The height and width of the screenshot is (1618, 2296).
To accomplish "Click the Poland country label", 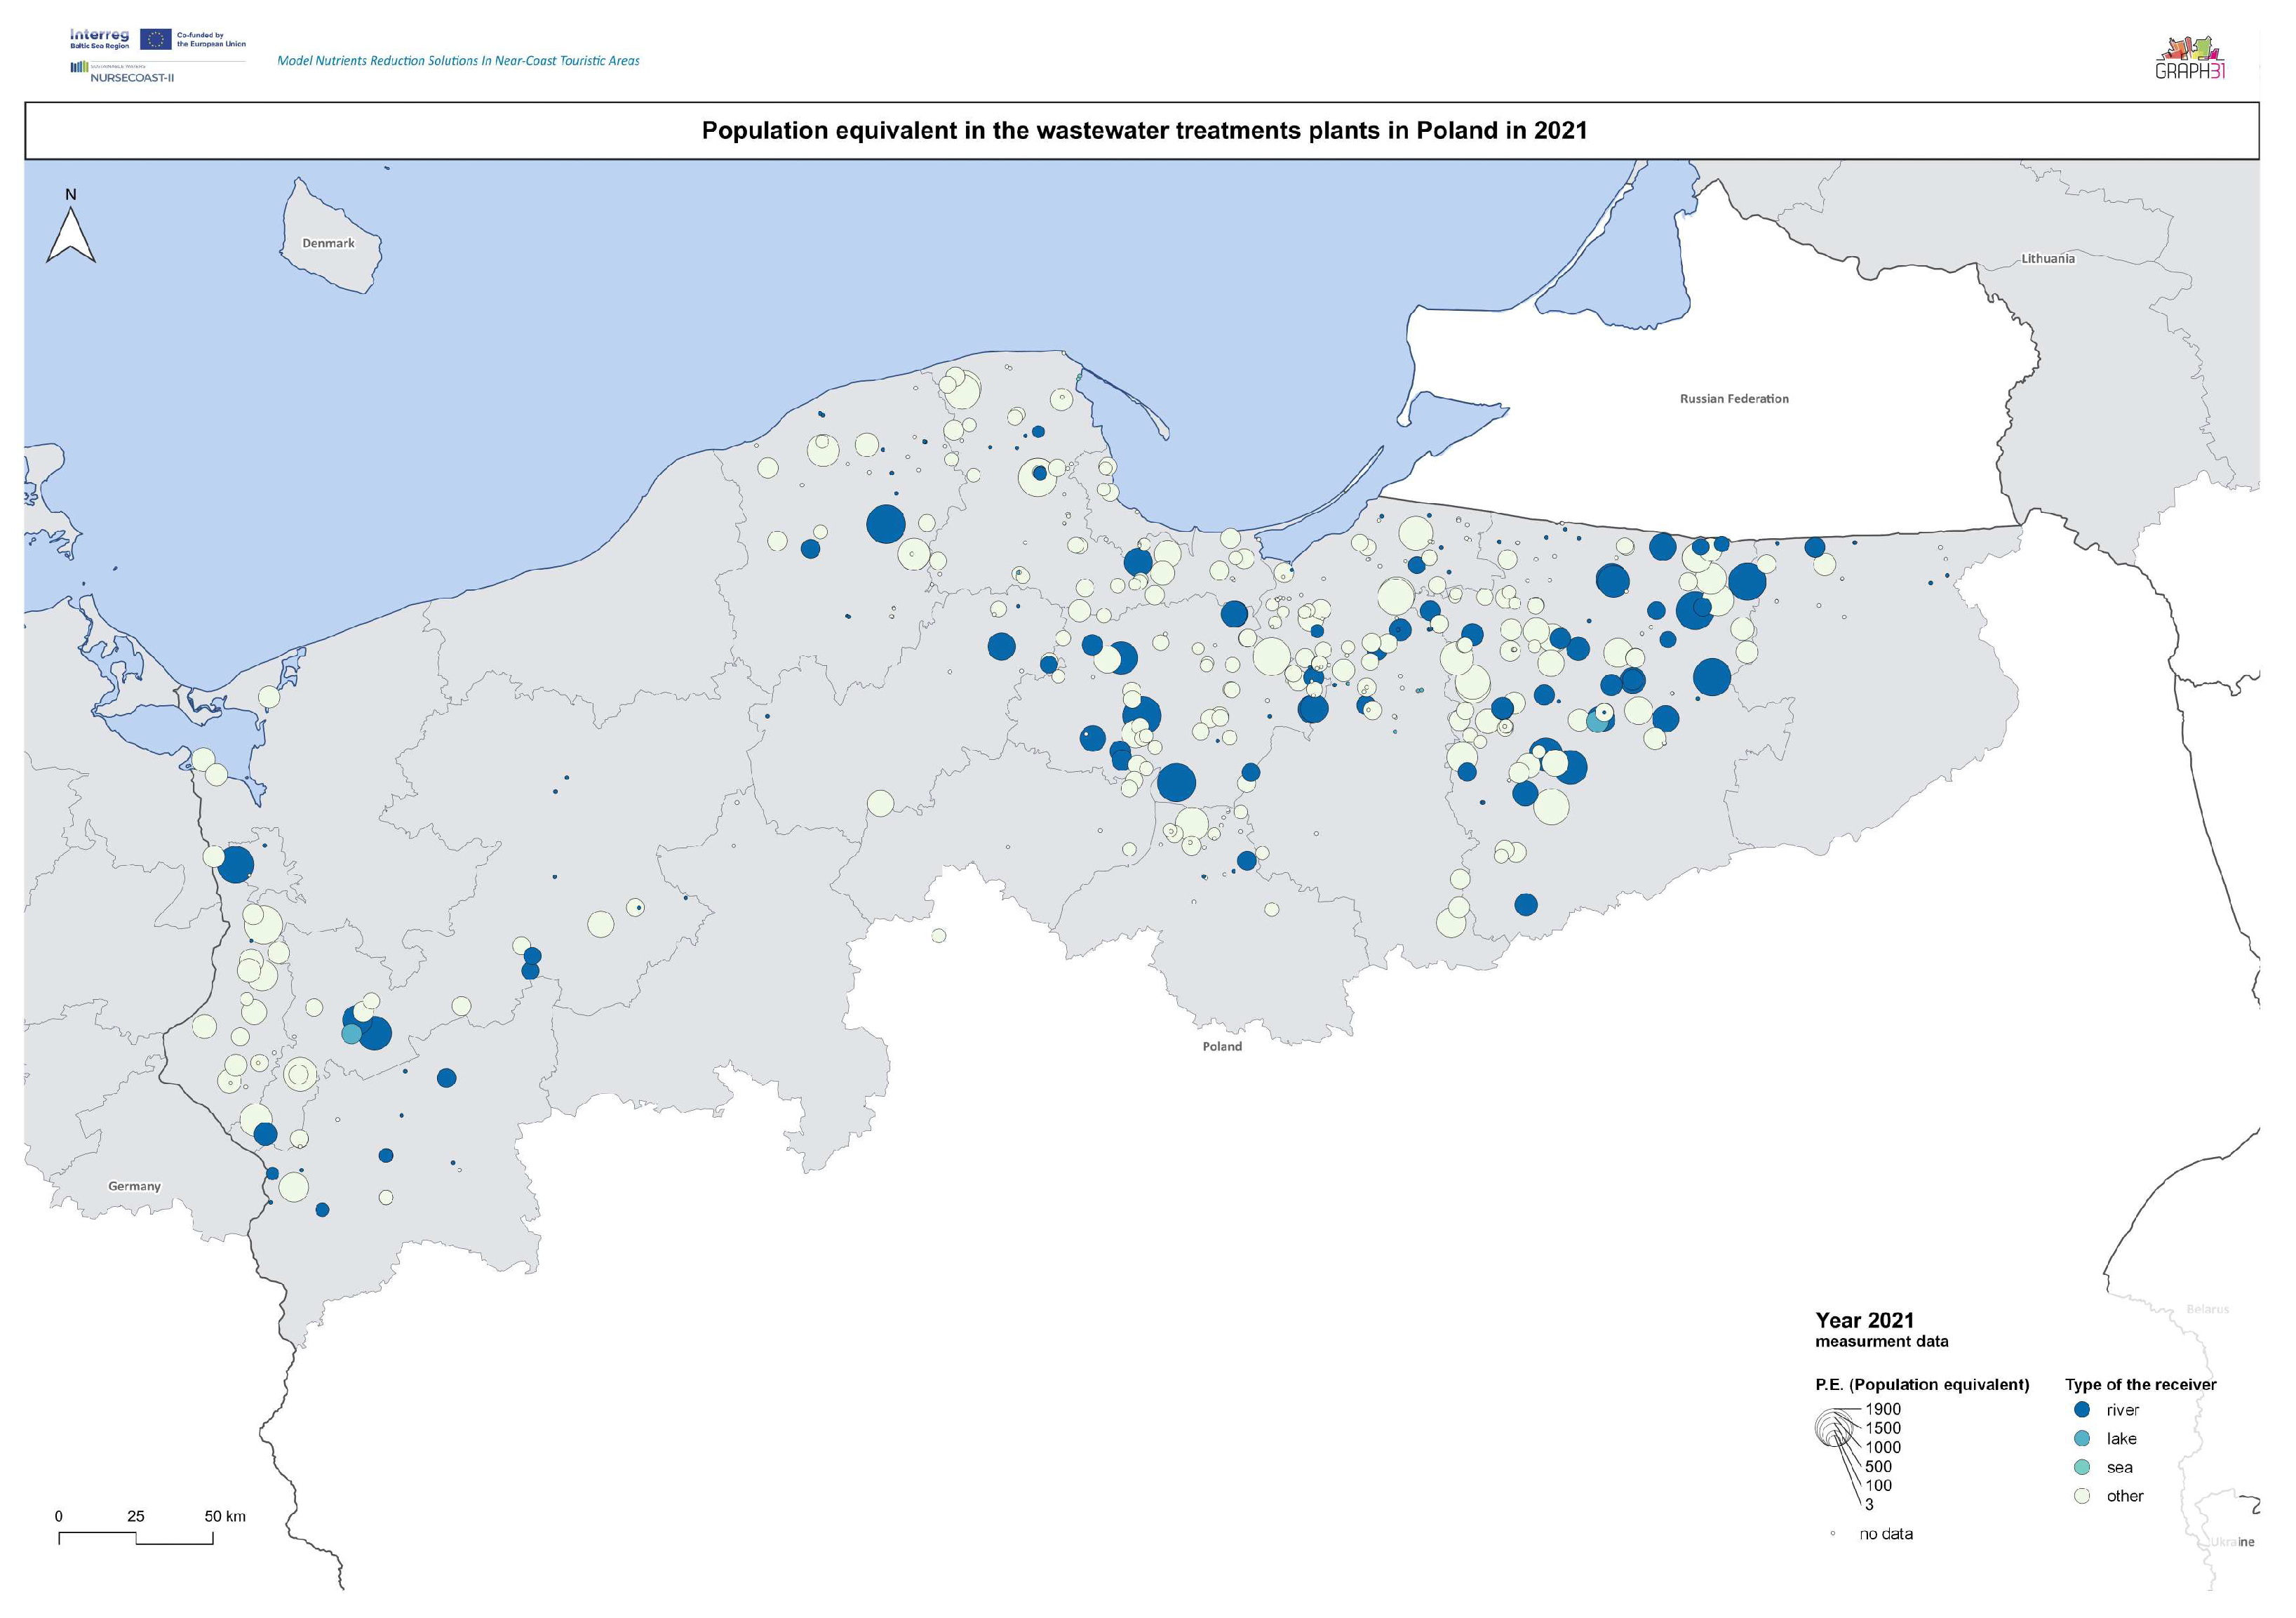I will [1221, 1046].
